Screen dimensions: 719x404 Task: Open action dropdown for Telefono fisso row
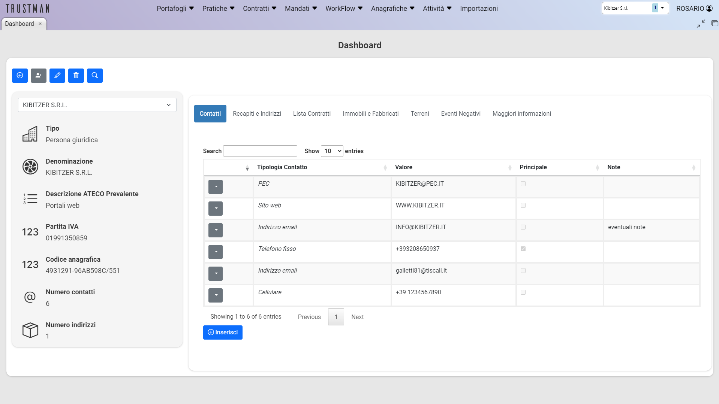216,252
